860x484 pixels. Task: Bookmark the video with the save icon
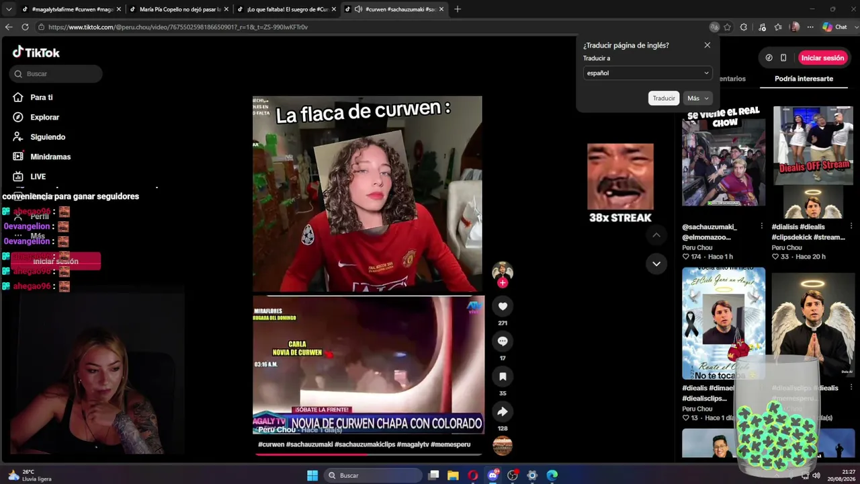click(503, 376)
